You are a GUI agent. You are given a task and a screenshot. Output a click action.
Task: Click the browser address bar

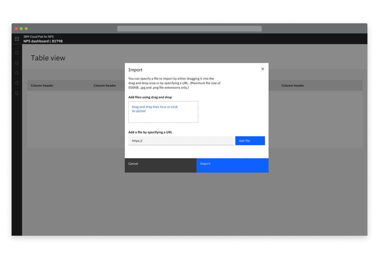click(189, 28)
